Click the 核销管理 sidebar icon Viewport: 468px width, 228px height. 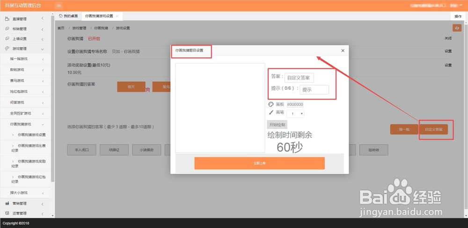[7, 29]
